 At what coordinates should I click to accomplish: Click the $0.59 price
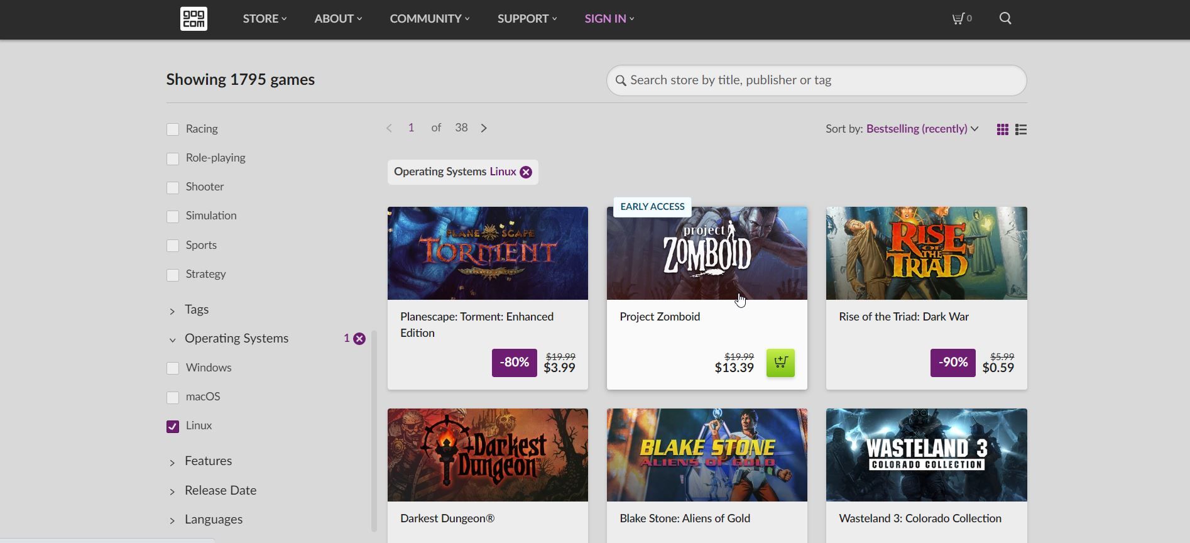click(x=998, y=368)
